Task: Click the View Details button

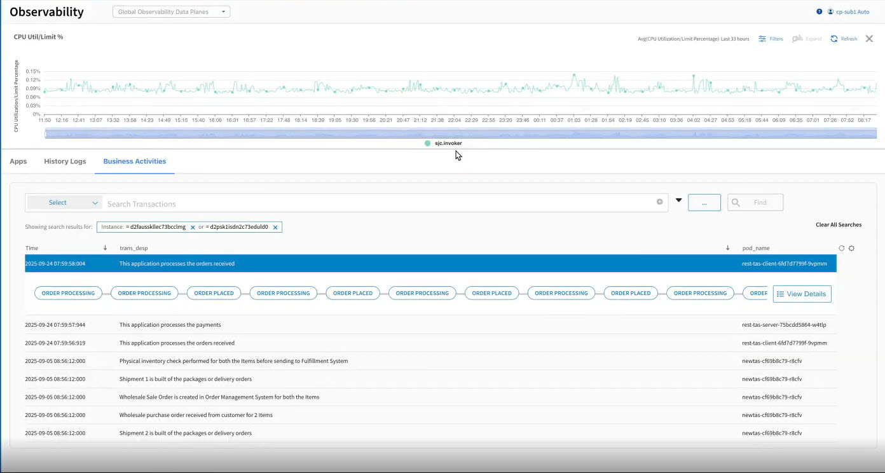Action: click(802, 294)
